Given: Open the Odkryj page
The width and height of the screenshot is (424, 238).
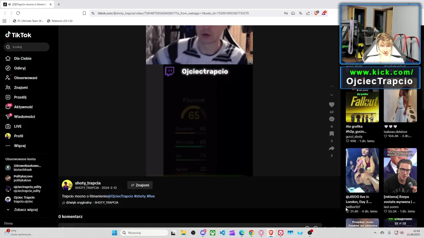Looking at the screenshot, I should [x=20, y=68].
